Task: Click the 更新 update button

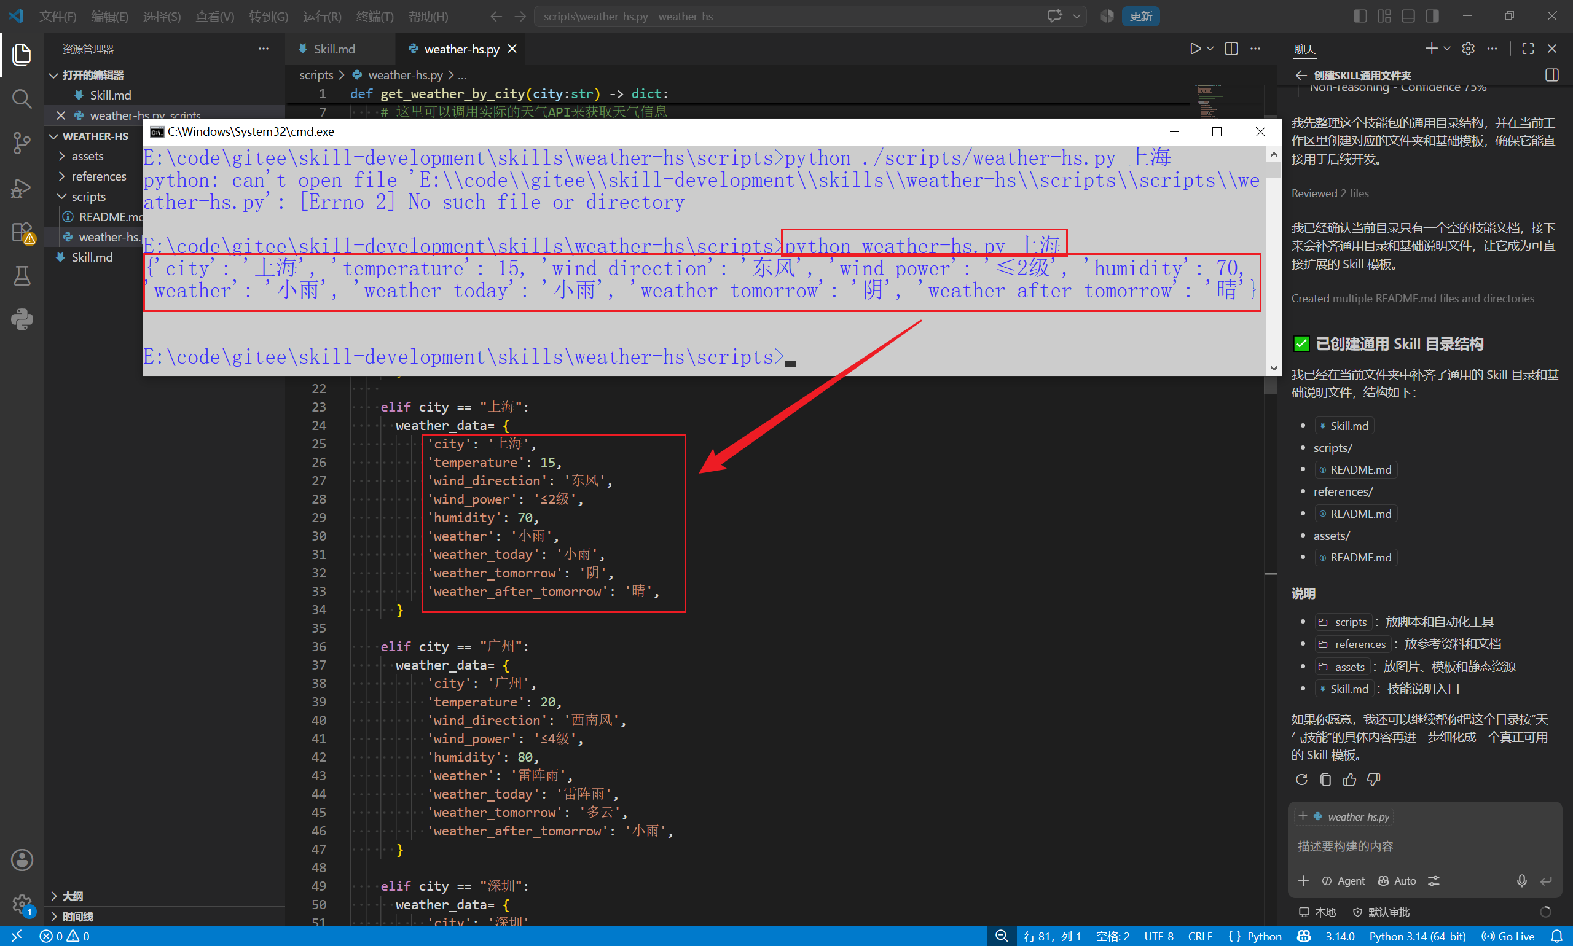Action: (1140, 17)
